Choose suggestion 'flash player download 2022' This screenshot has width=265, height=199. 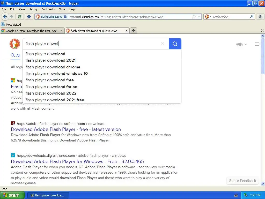coord(102,93)
